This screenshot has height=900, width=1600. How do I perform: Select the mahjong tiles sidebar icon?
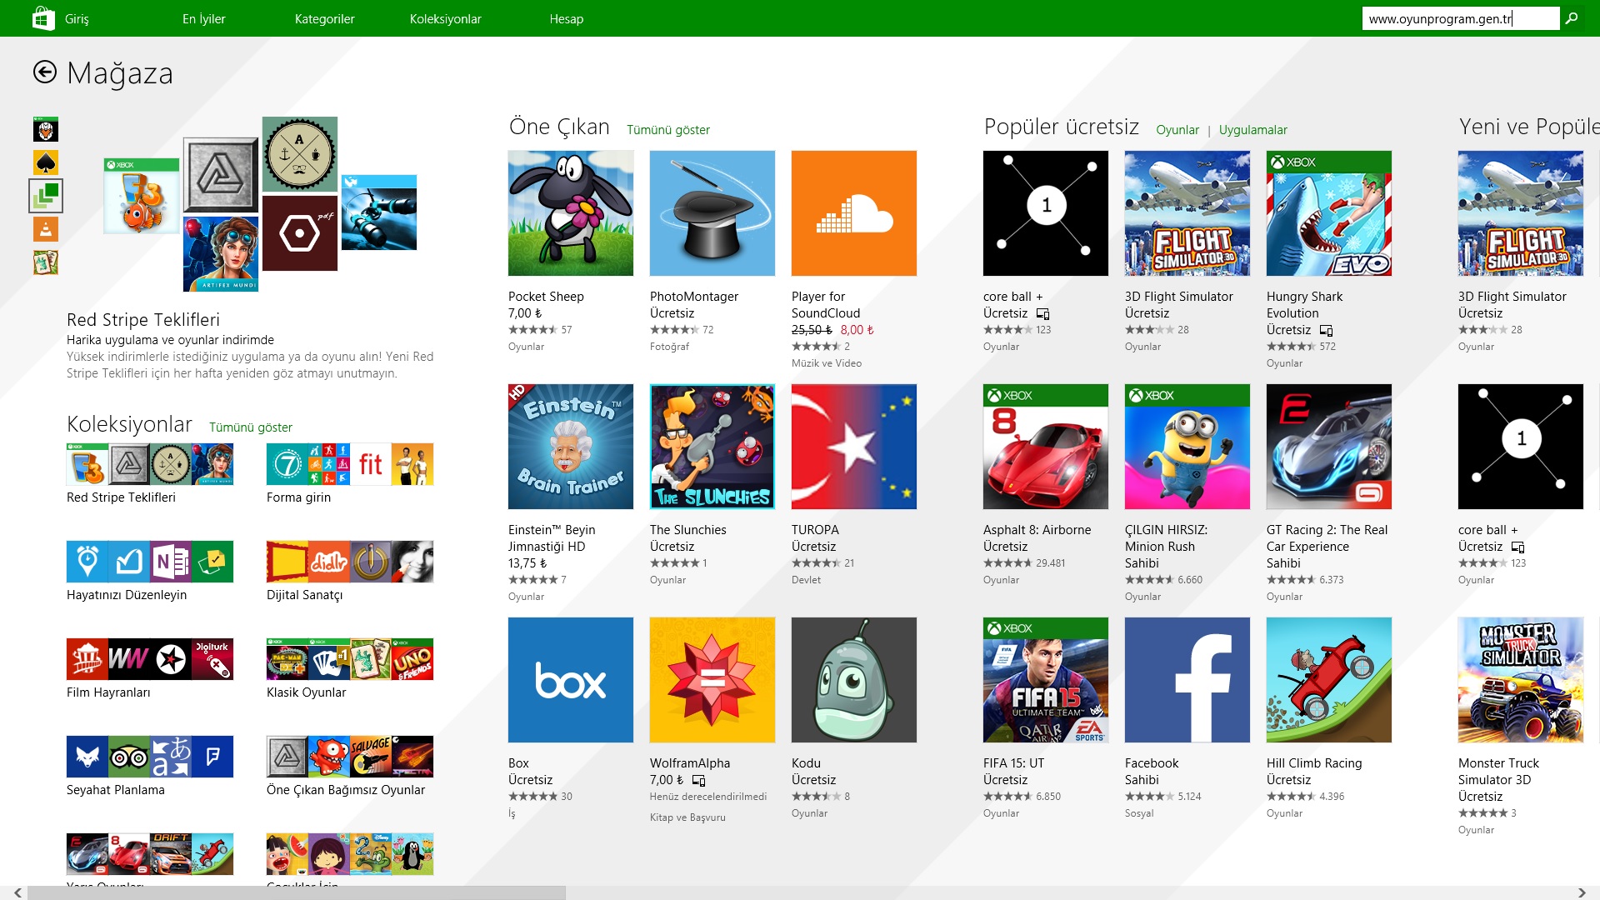[46, 262]
